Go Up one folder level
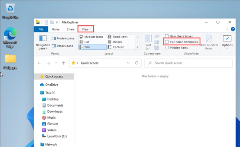Screen dimensions: 240x147 pyautogui.click(x=63, y=63)
